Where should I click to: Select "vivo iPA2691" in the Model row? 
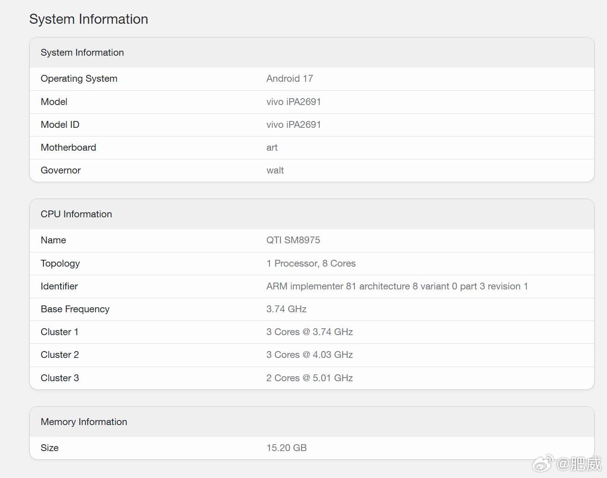click(294, 102)
